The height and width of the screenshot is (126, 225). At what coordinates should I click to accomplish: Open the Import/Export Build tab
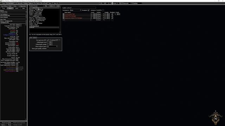pos(6,6)
